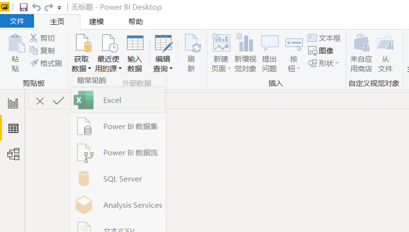Switch to the 建模 tab
Image resolution: width=409 pixels, height=232 pixels.
[x=96, y=22]
